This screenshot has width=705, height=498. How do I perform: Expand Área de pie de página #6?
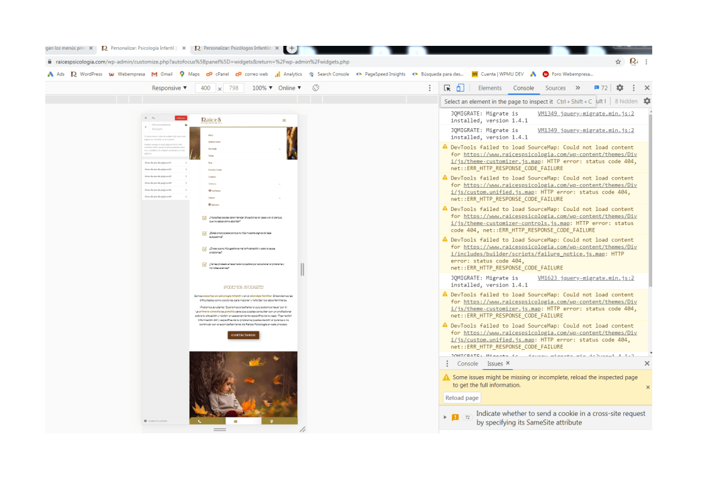(x=165, y=197)
